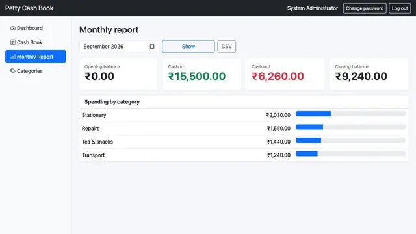The image size is (416, 234).
Task: Select Monthly Report sidebar item
Action: 36,57
